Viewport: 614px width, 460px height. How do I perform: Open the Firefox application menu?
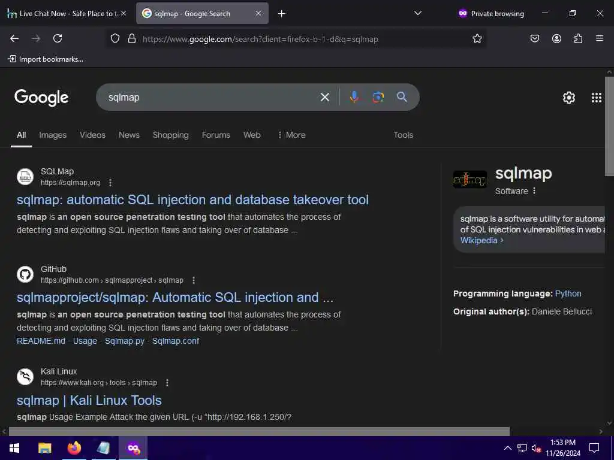(x=600, y=38)
